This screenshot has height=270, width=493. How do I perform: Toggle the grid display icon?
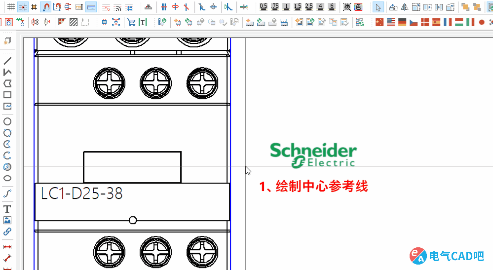click(x=11, y=7)
